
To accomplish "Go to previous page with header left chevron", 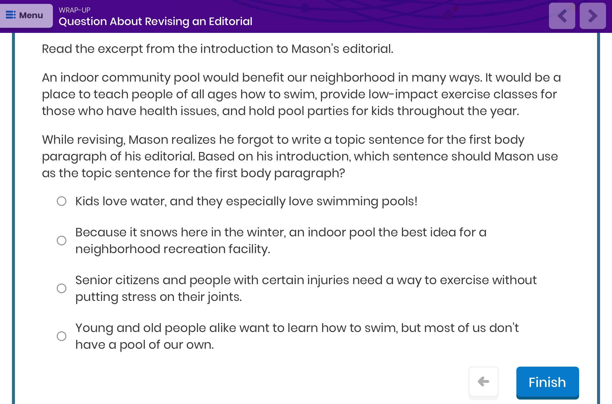I will point(562,16).
